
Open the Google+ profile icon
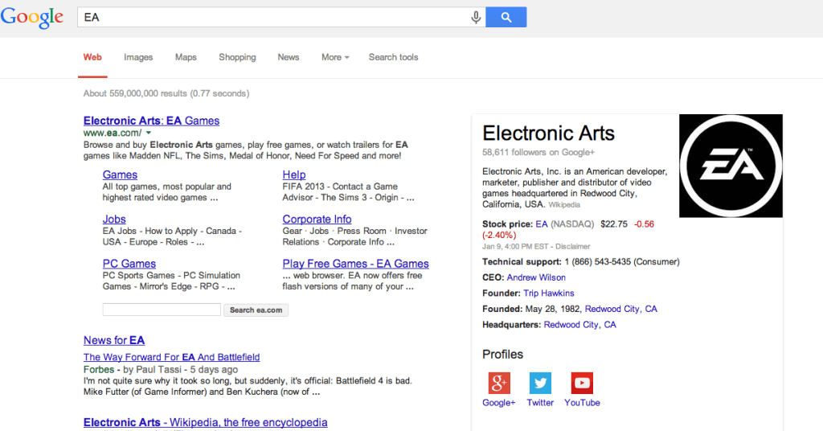498,383
